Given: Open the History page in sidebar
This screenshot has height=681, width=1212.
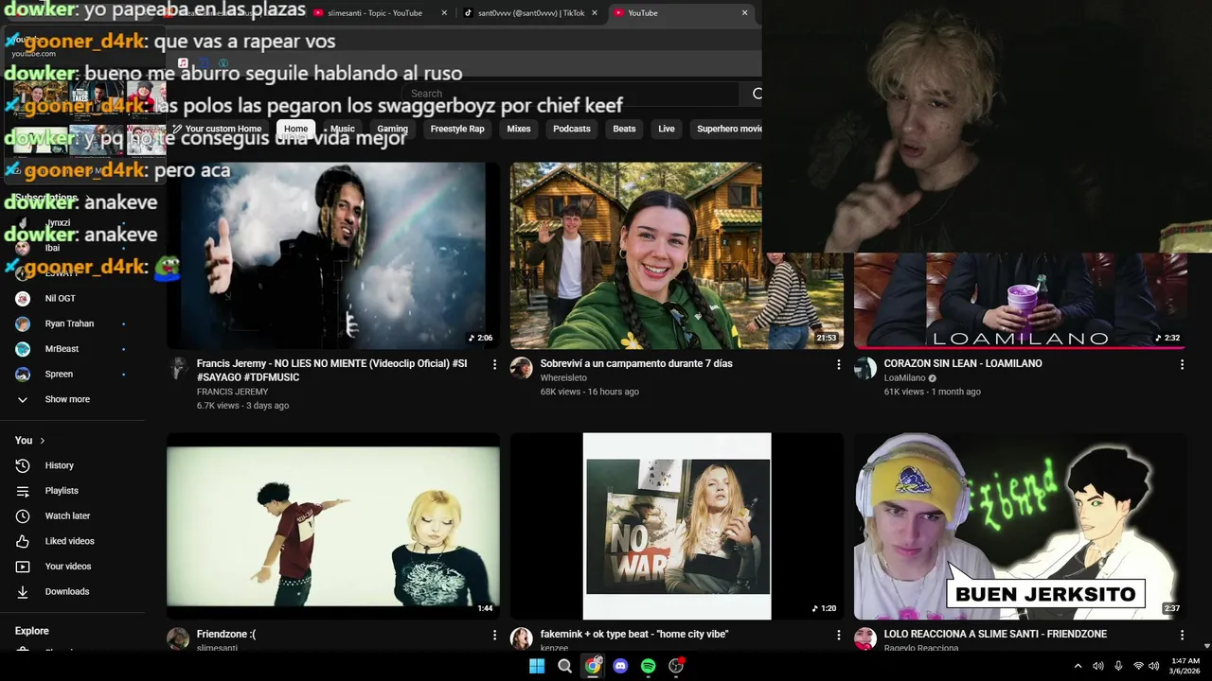Looking at the screenshot, I should tap(59, 465).
